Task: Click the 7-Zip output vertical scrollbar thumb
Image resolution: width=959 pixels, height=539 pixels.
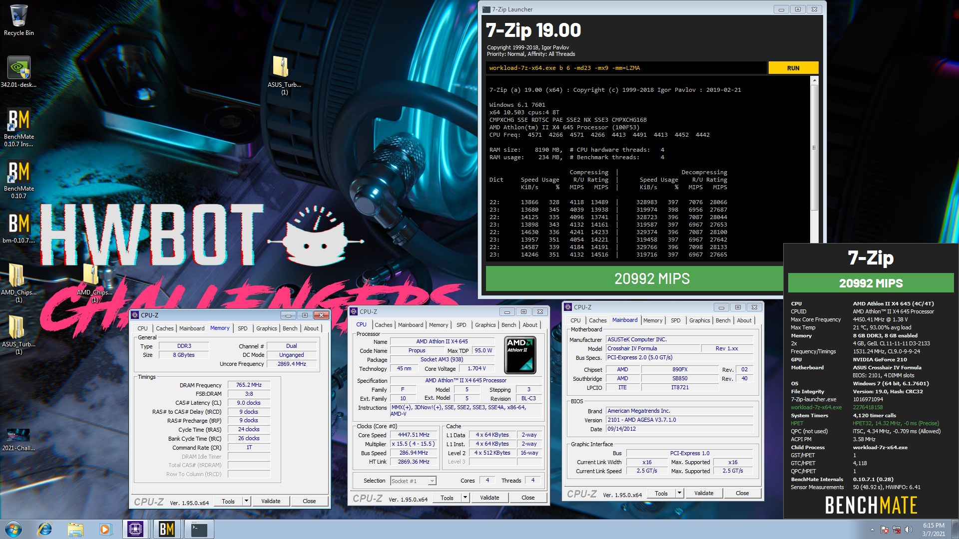Action: (x=815, y=148)
